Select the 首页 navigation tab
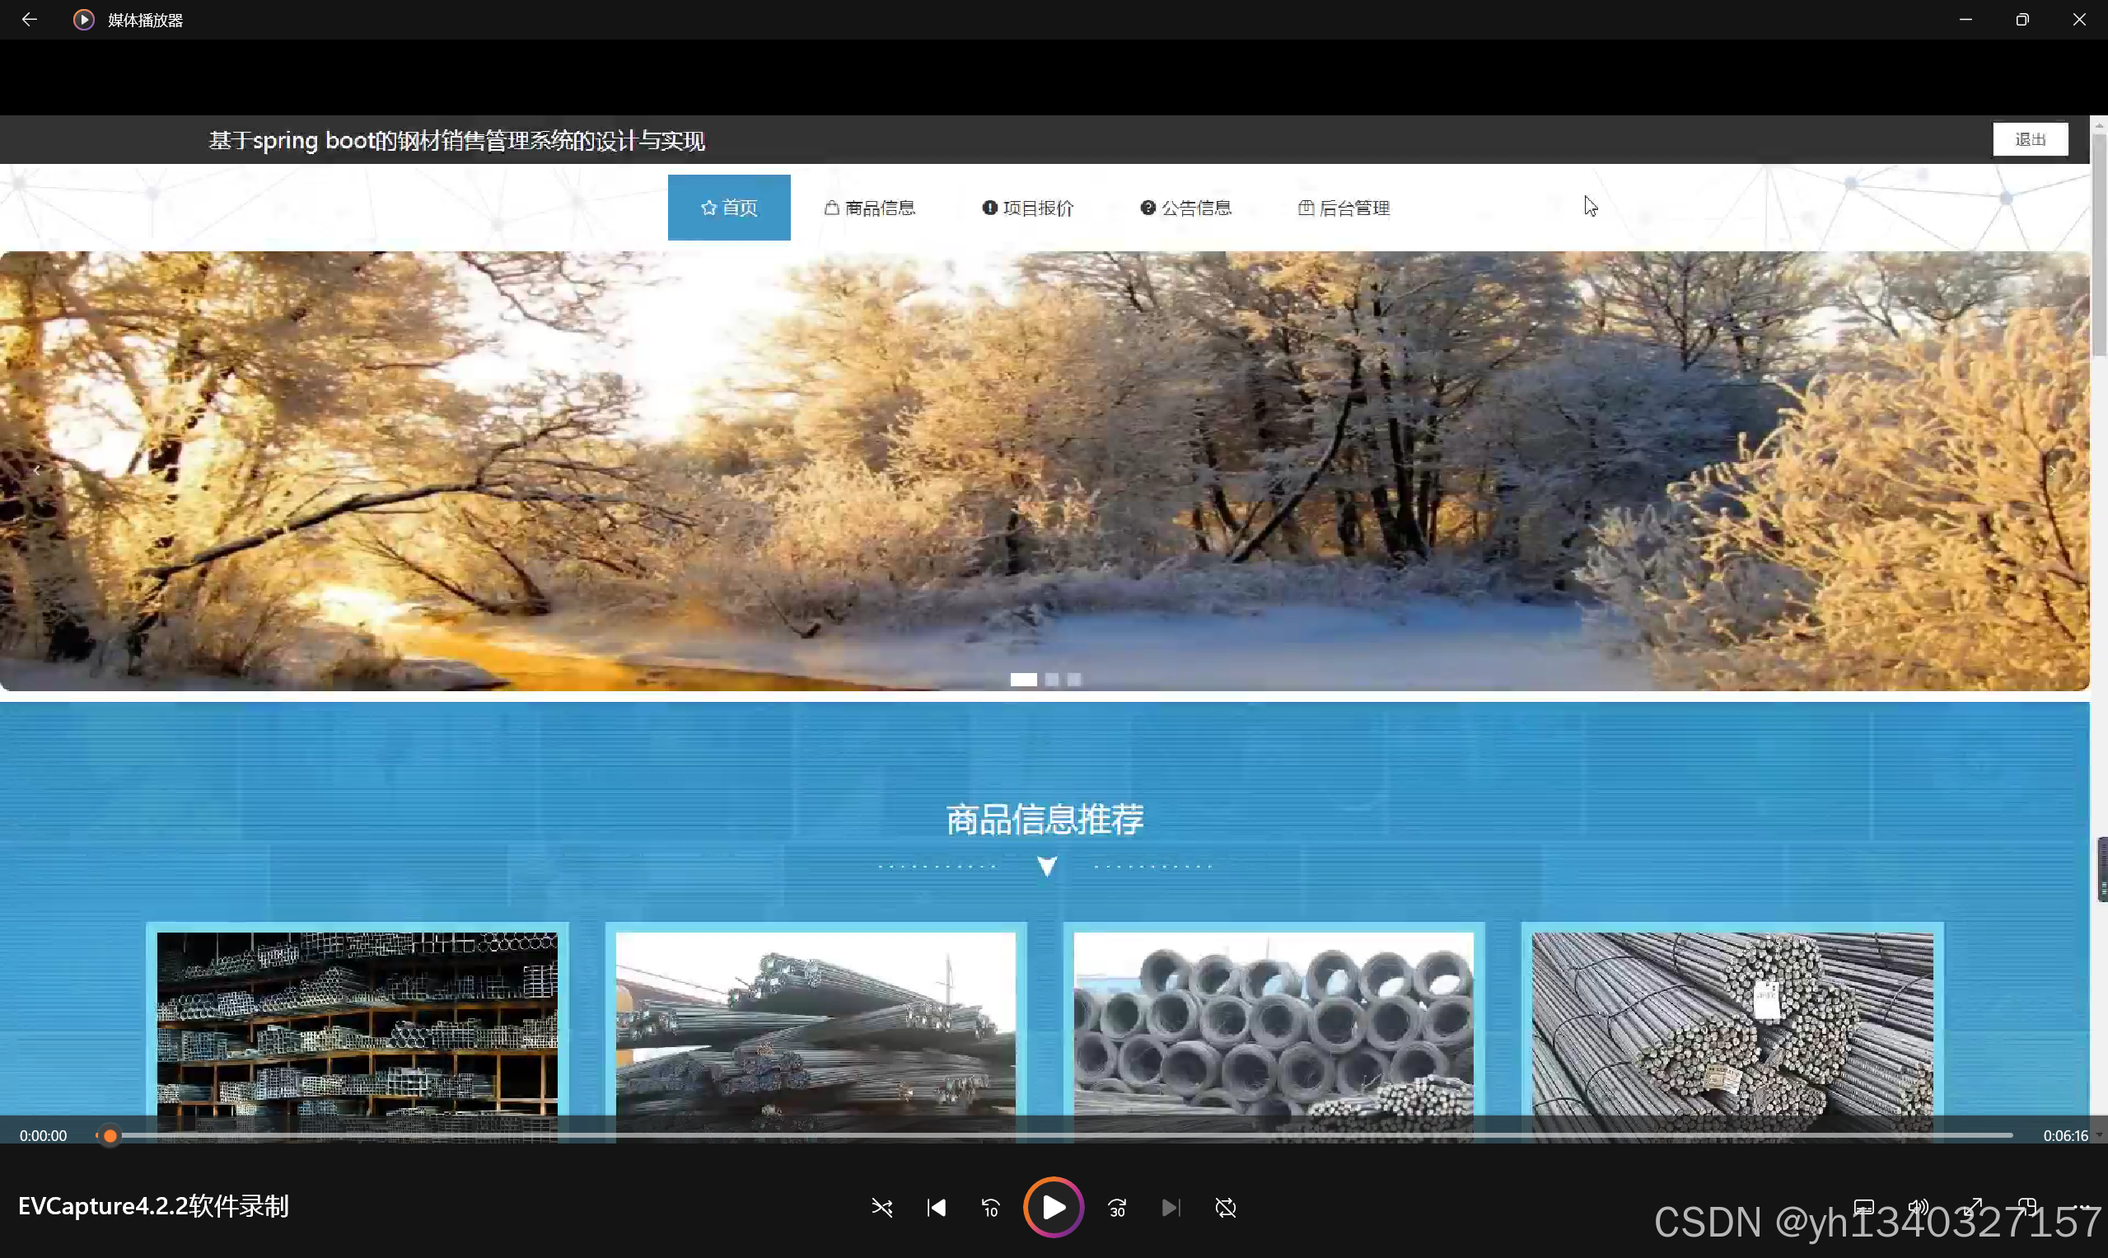 [x=729, y=208]
